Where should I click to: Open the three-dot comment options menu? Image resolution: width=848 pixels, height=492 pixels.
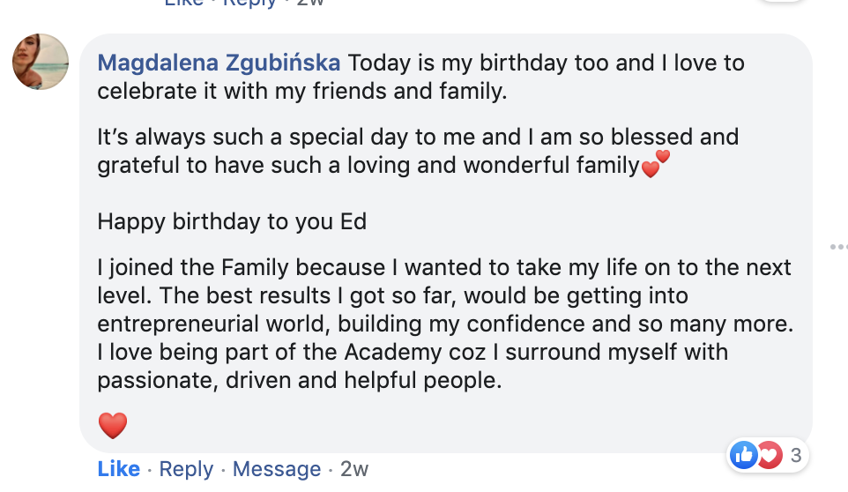(x=837, y=248)
